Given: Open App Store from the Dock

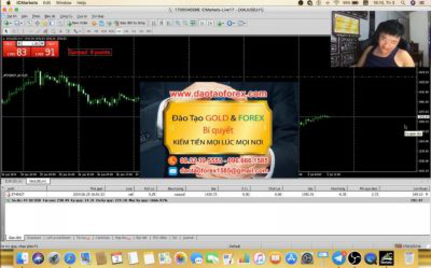Looking at the screenshot, I should coord(291,258).
